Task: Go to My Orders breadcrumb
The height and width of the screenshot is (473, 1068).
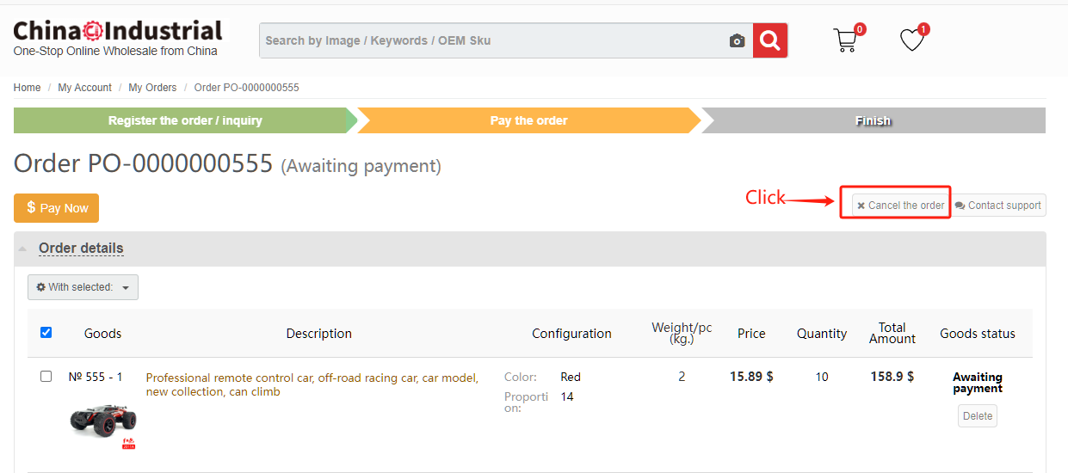Action: click(152, 88)
